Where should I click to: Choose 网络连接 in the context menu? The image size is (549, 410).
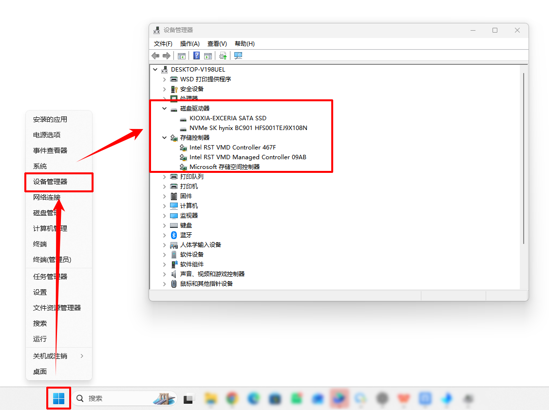[x=59, y=198]
